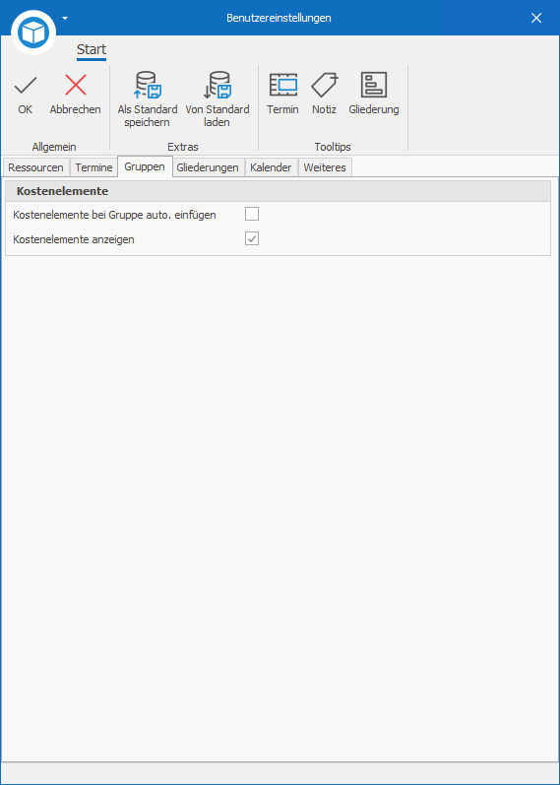Screen dimensions: 560x785
Task: Uncheck Kostenelemente anzeigen checkbox
Action: (252, 238)
